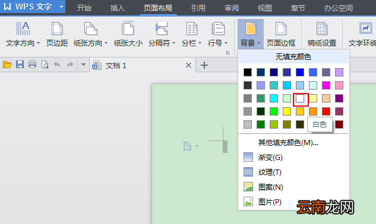
Task: Click the page setup dialog launcher arrow
Action: 228,53
